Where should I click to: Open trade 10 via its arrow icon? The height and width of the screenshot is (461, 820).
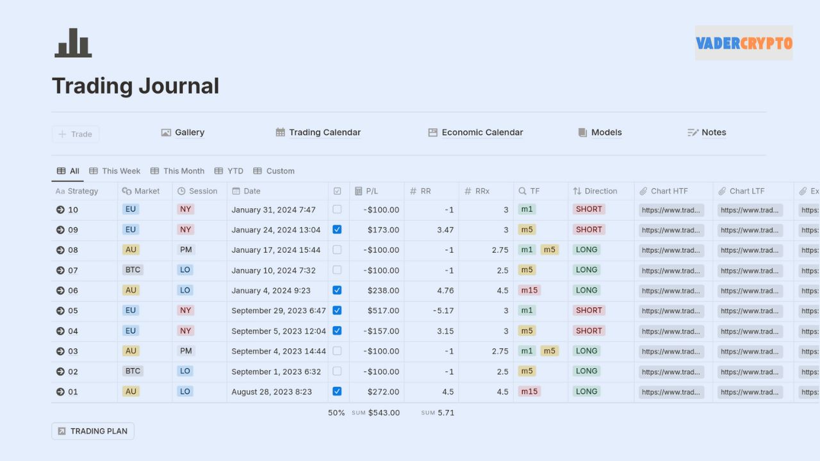click(x=60, y=210)
